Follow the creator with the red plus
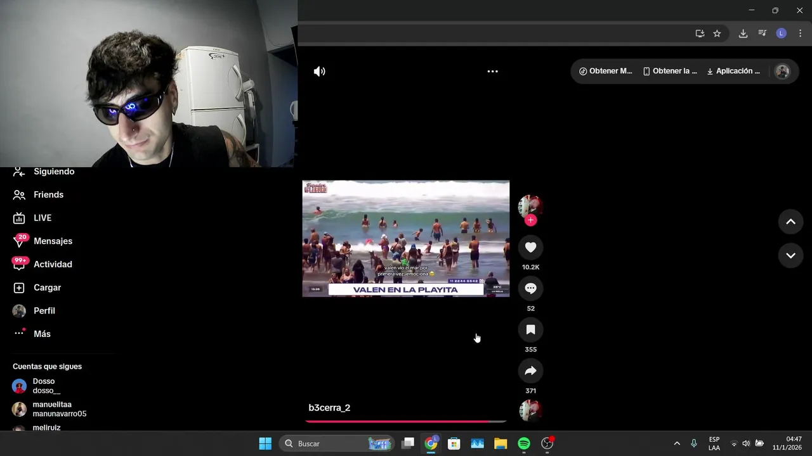This screenshot has height=456, width=812. click(x=531, y=220)
